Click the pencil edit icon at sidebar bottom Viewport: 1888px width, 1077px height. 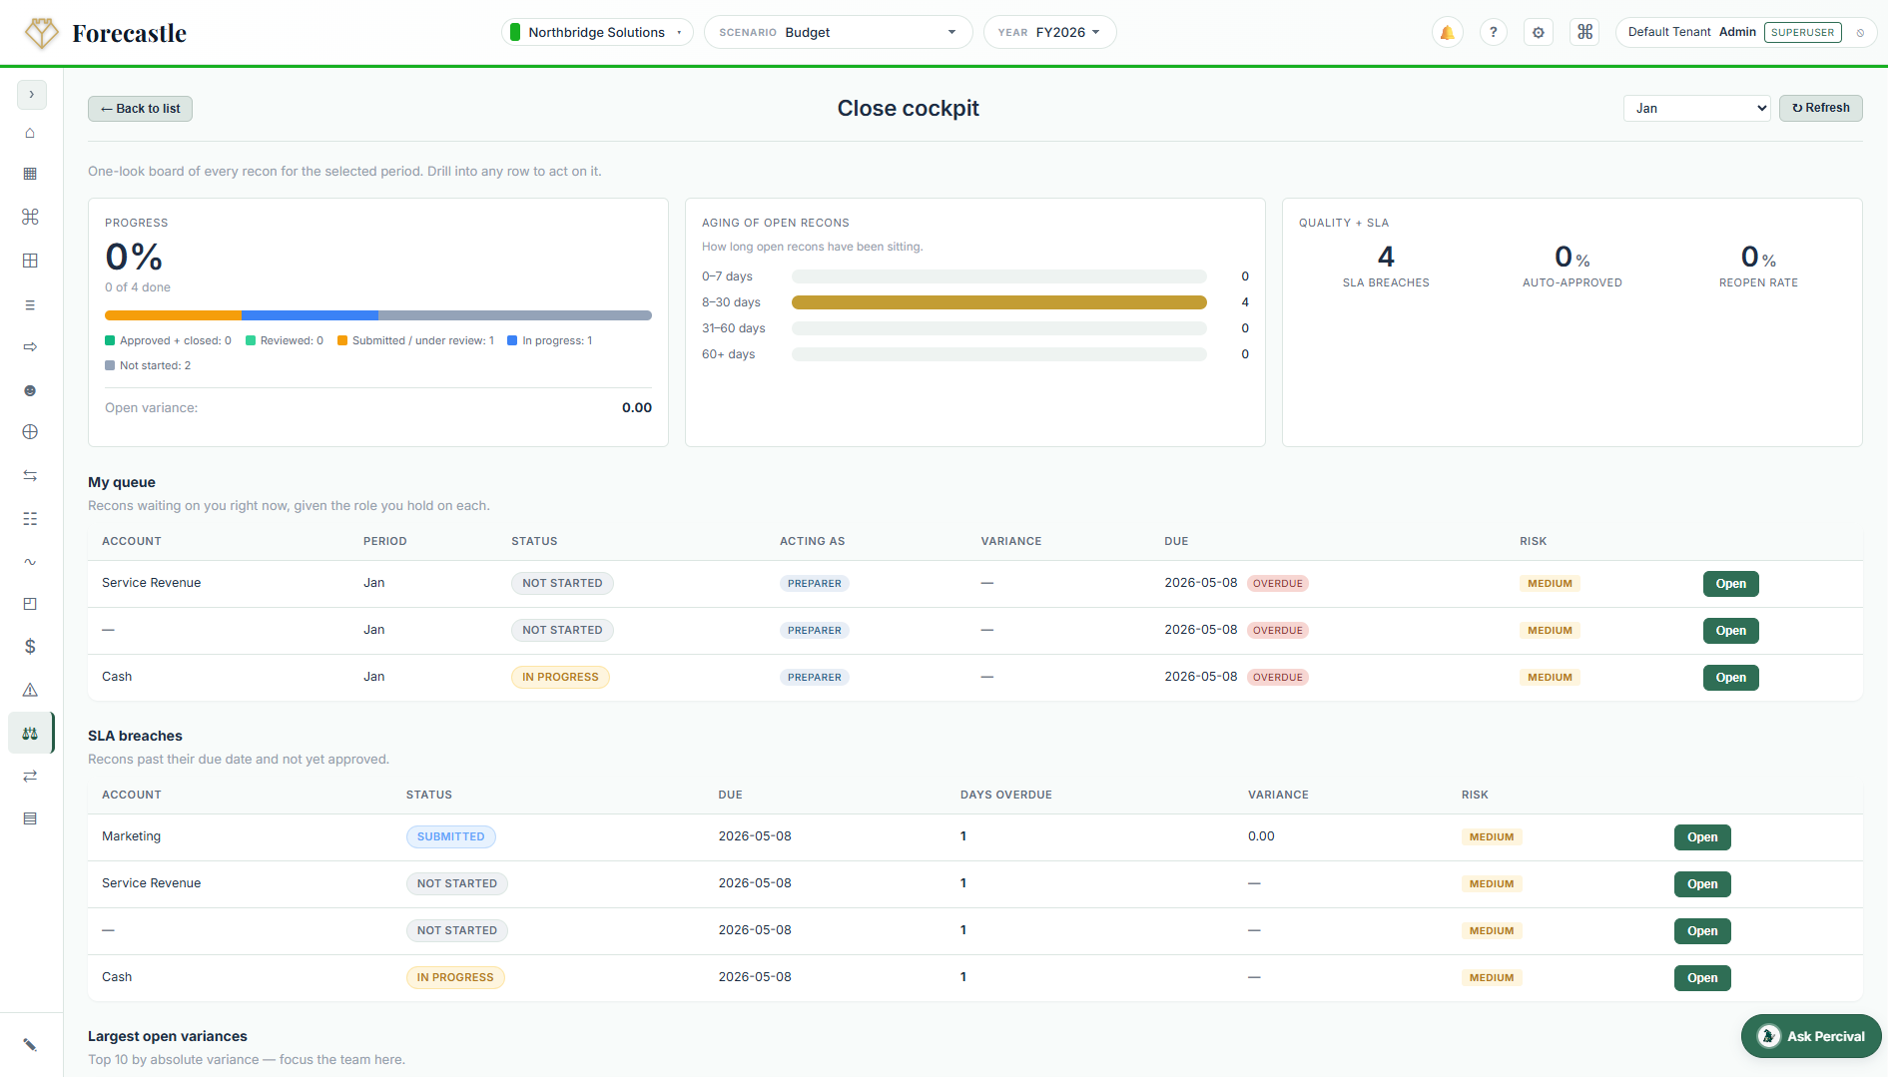[x=30, y=1045]
